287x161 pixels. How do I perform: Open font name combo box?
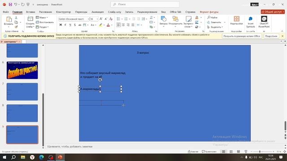74,19
